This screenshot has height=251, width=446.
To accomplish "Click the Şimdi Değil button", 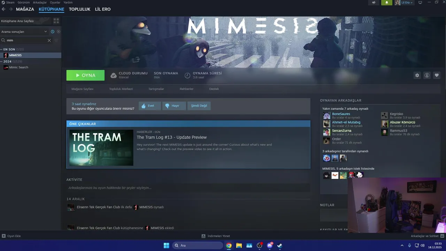I will click(199, 106).
